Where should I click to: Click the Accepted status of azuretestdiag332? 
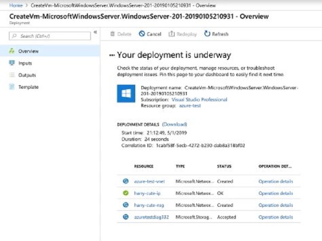227,217
